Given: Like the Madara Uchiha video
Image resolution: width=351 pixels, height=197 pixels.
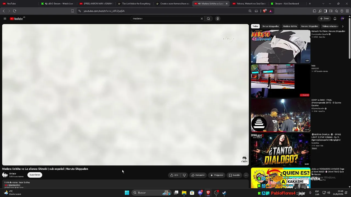Looking at the screenshot, I should [x=174, y=175].
